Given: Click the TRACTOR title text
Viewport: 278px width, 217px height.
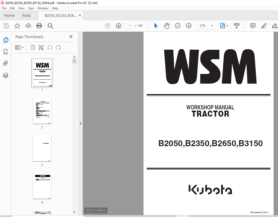Looking at the screenshot, I should point(210,114).
